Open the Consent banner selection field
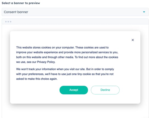 (x=75, y=12)
